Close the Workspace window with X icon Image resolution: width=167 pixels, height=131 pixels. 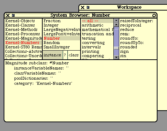82,7
